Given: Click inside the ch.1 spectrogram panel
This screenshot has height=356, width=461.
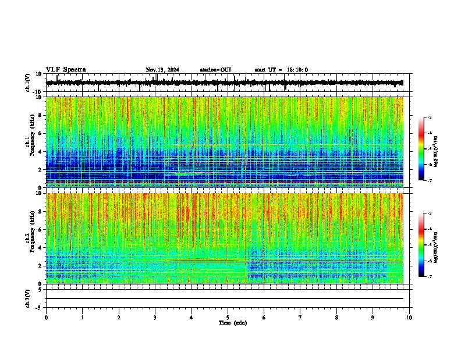Looking at the screenshot, I should (x=225, y=142).
